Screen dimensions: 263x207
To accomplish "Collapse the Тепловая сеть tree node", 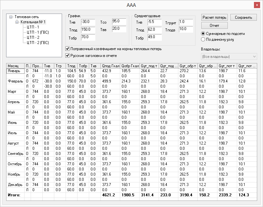I will pos(11,17).
